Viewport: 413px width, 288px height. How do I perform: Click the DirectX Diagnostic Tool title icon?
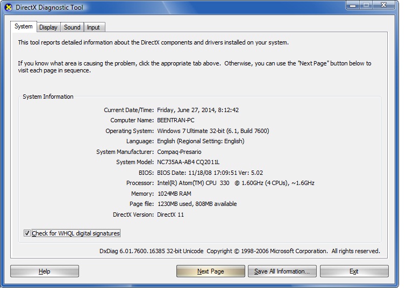click(9, 8)
